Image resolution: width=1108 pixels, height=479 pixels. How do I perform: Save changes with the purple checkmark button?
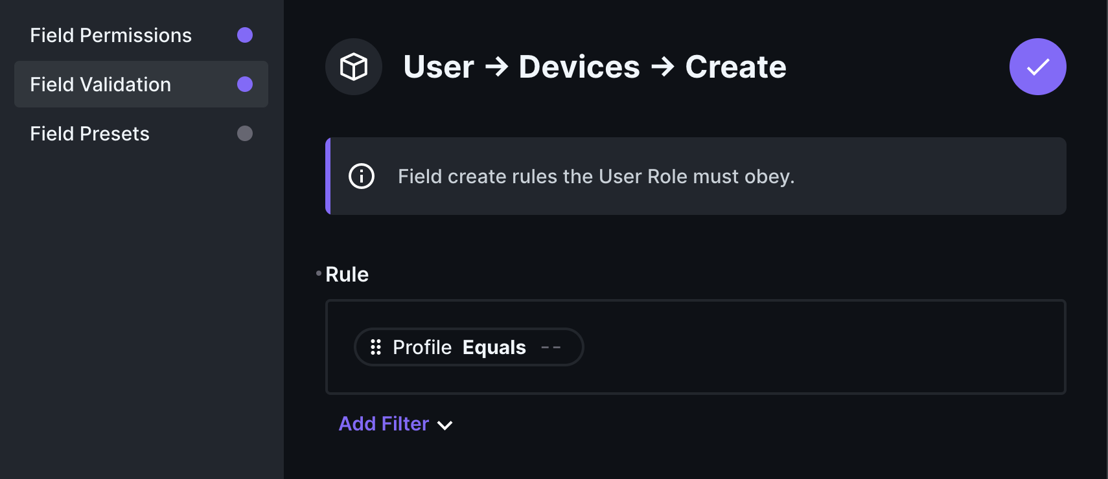(x=1037, y=67)
